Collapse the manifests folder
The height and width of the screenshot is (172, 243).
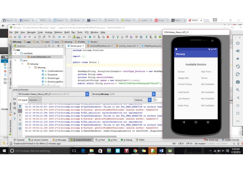(x=15, y=53)
